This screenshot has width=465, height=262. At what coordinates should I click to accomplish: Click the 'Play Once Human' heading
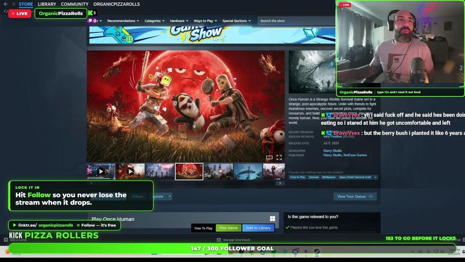pos(113,219)
